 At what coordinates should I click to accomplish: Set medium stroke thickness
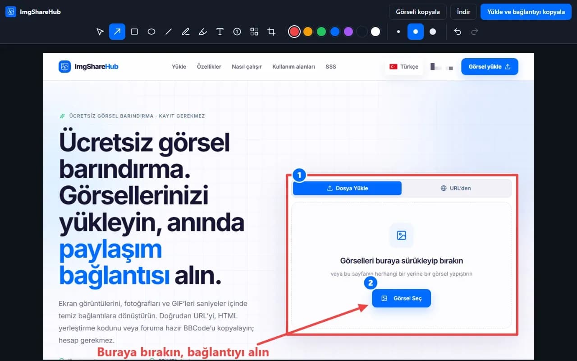point(416,32)
